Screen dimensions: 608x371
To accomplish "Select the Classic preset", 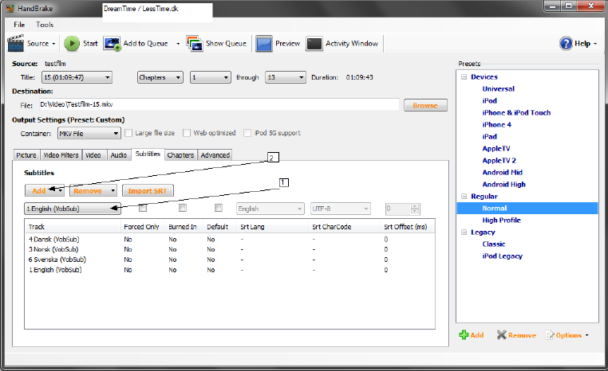I will [x=494, y=244].
